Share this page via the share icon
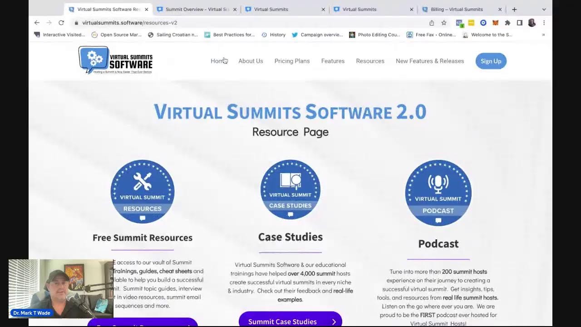Image resolution: width=581 pixels, height=327 pixels. point(432,23)
